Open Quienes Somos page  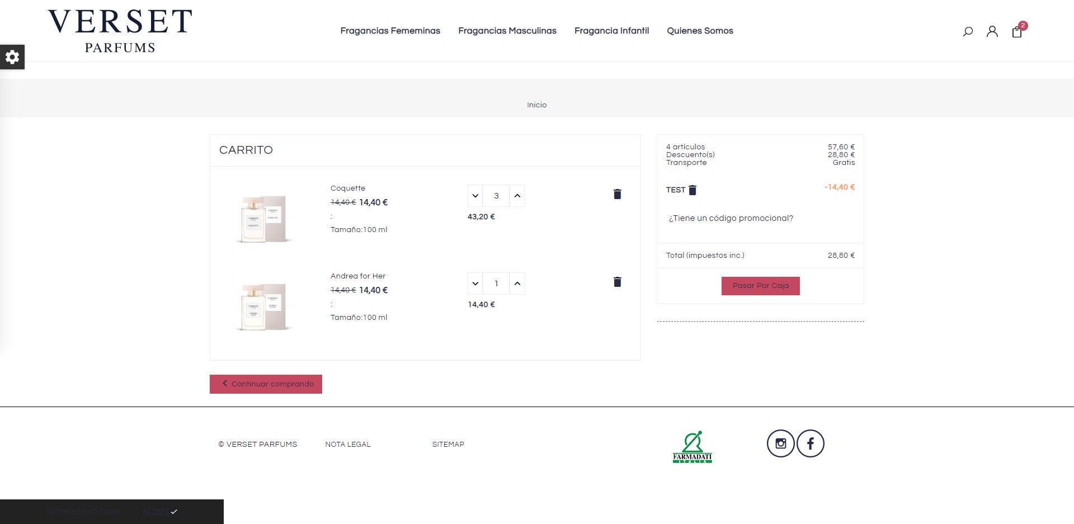pos(700,31)
